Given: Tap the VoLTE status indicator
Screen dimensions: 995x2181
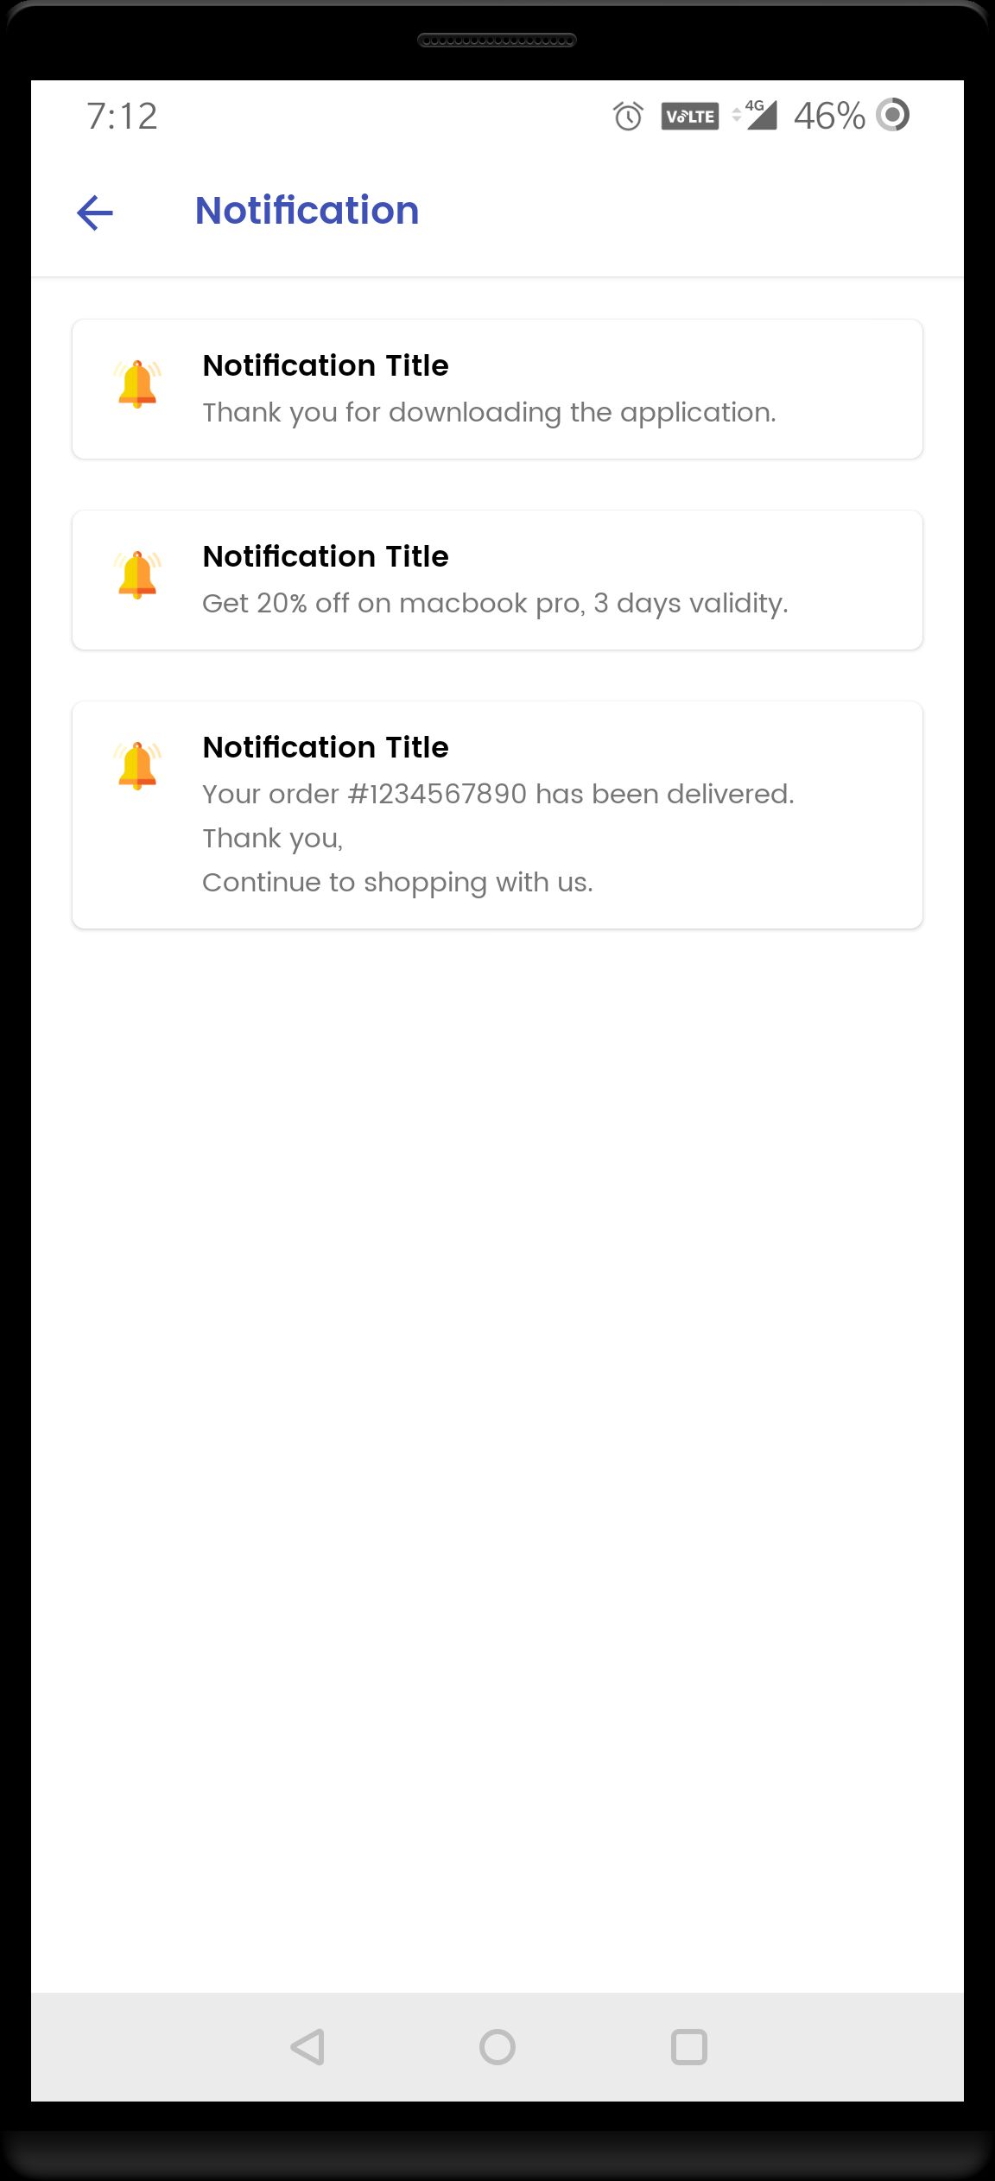Looking at the screenshot, I should [690, 116].
